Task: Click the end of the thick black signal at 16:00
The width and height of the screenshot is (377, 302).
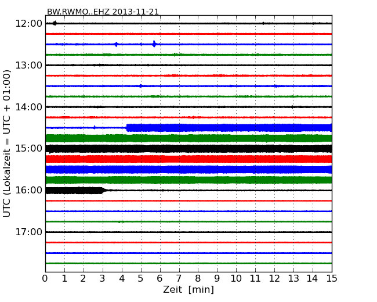Action: pos(103,190)
